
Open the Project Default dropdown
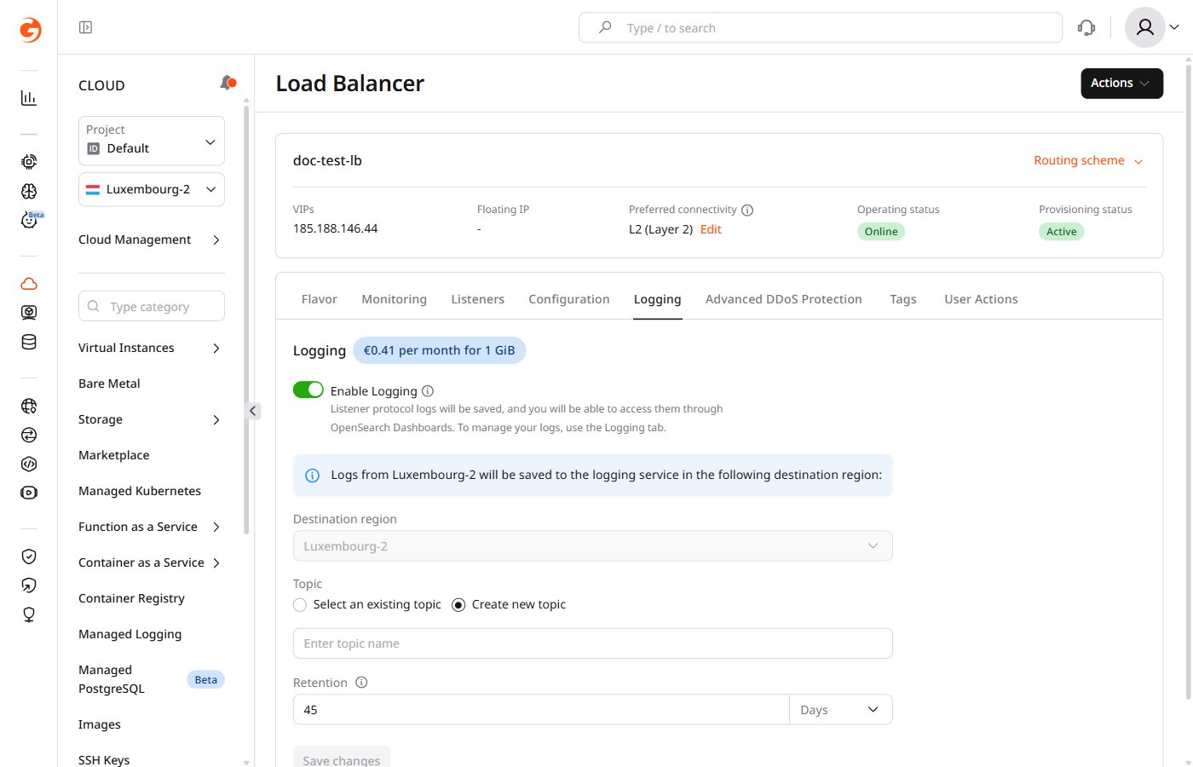pos(152,141)
